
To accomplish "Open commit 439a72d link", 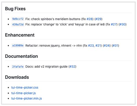I will 18,24.
